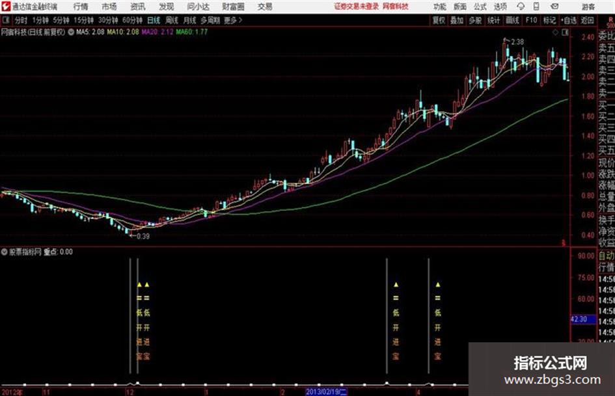The image size is (615, 396).
Task: Open the 资讯 menu
Action: point(138,7)
